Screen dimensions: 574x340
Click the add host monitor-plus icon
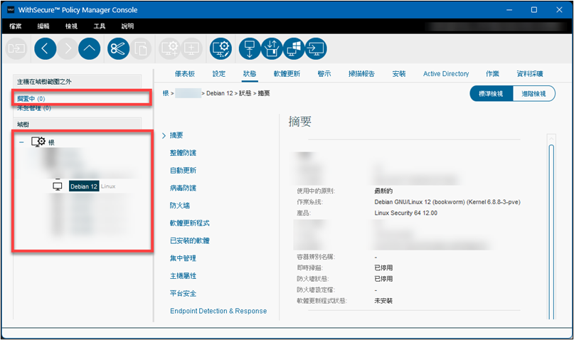click(191, 48)
